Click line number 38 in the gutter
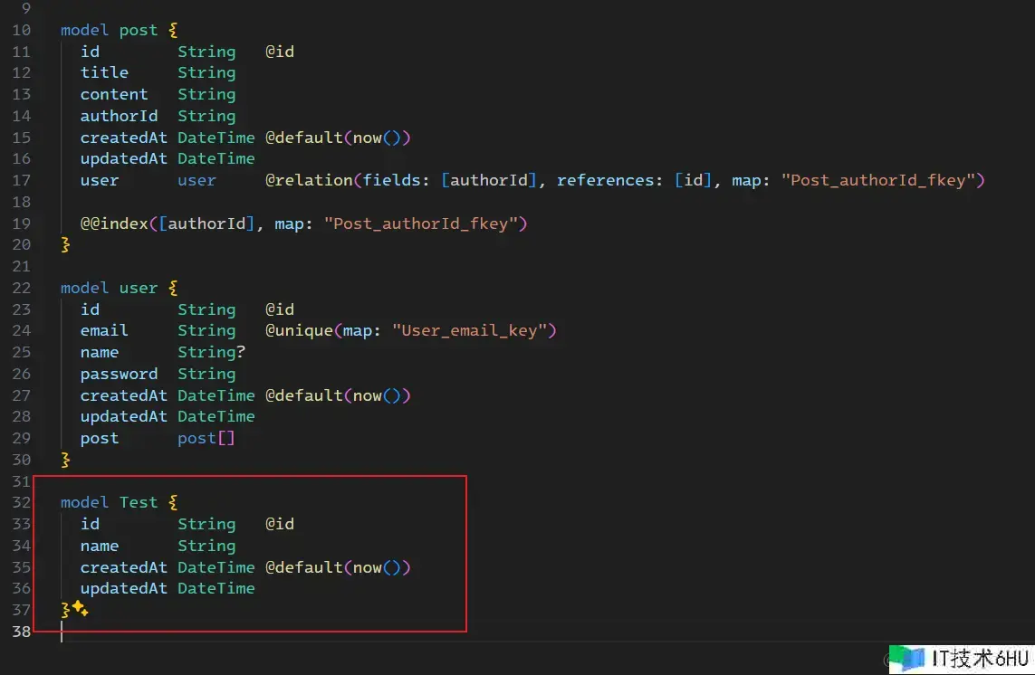The image size is (1035, 675). click(x=21, y=632)
